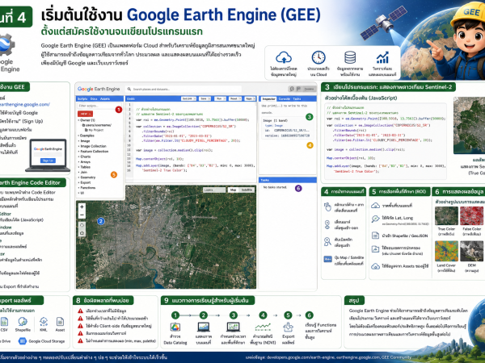Click the warning triangle beside (min, max, palette)
485x363 pixels.
tap(80, 340)
